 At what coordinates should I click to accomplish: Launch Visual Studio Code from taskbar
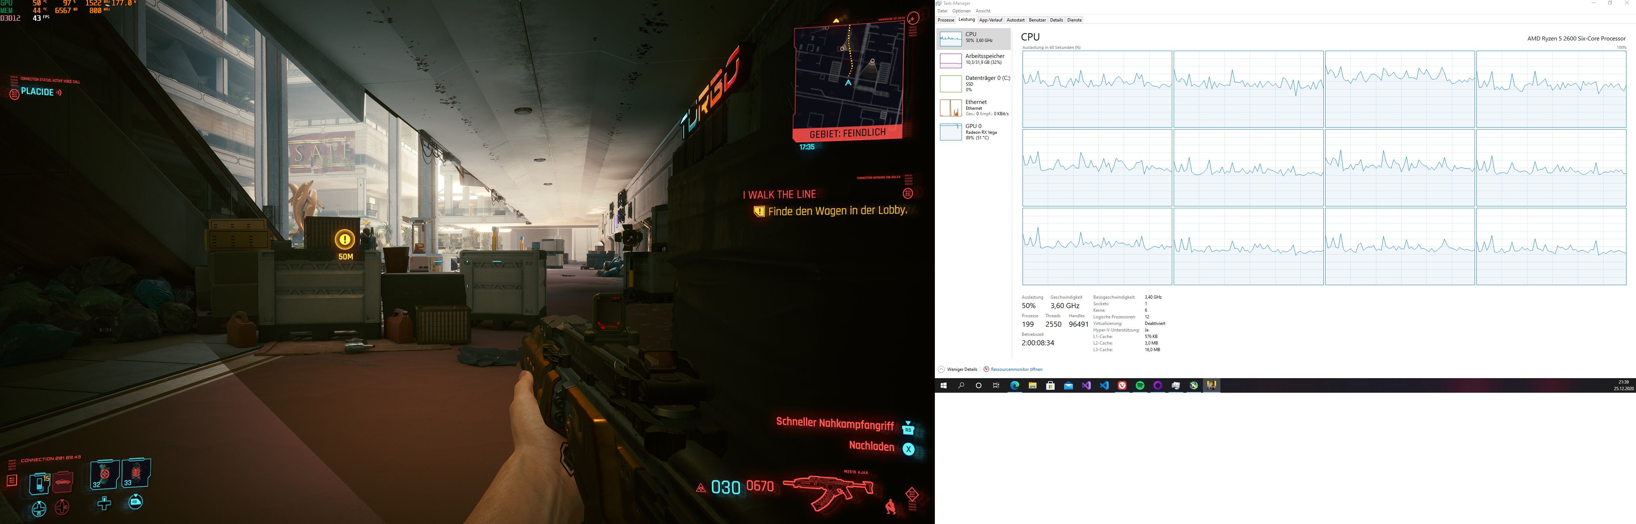click(x=1104, y=386)
